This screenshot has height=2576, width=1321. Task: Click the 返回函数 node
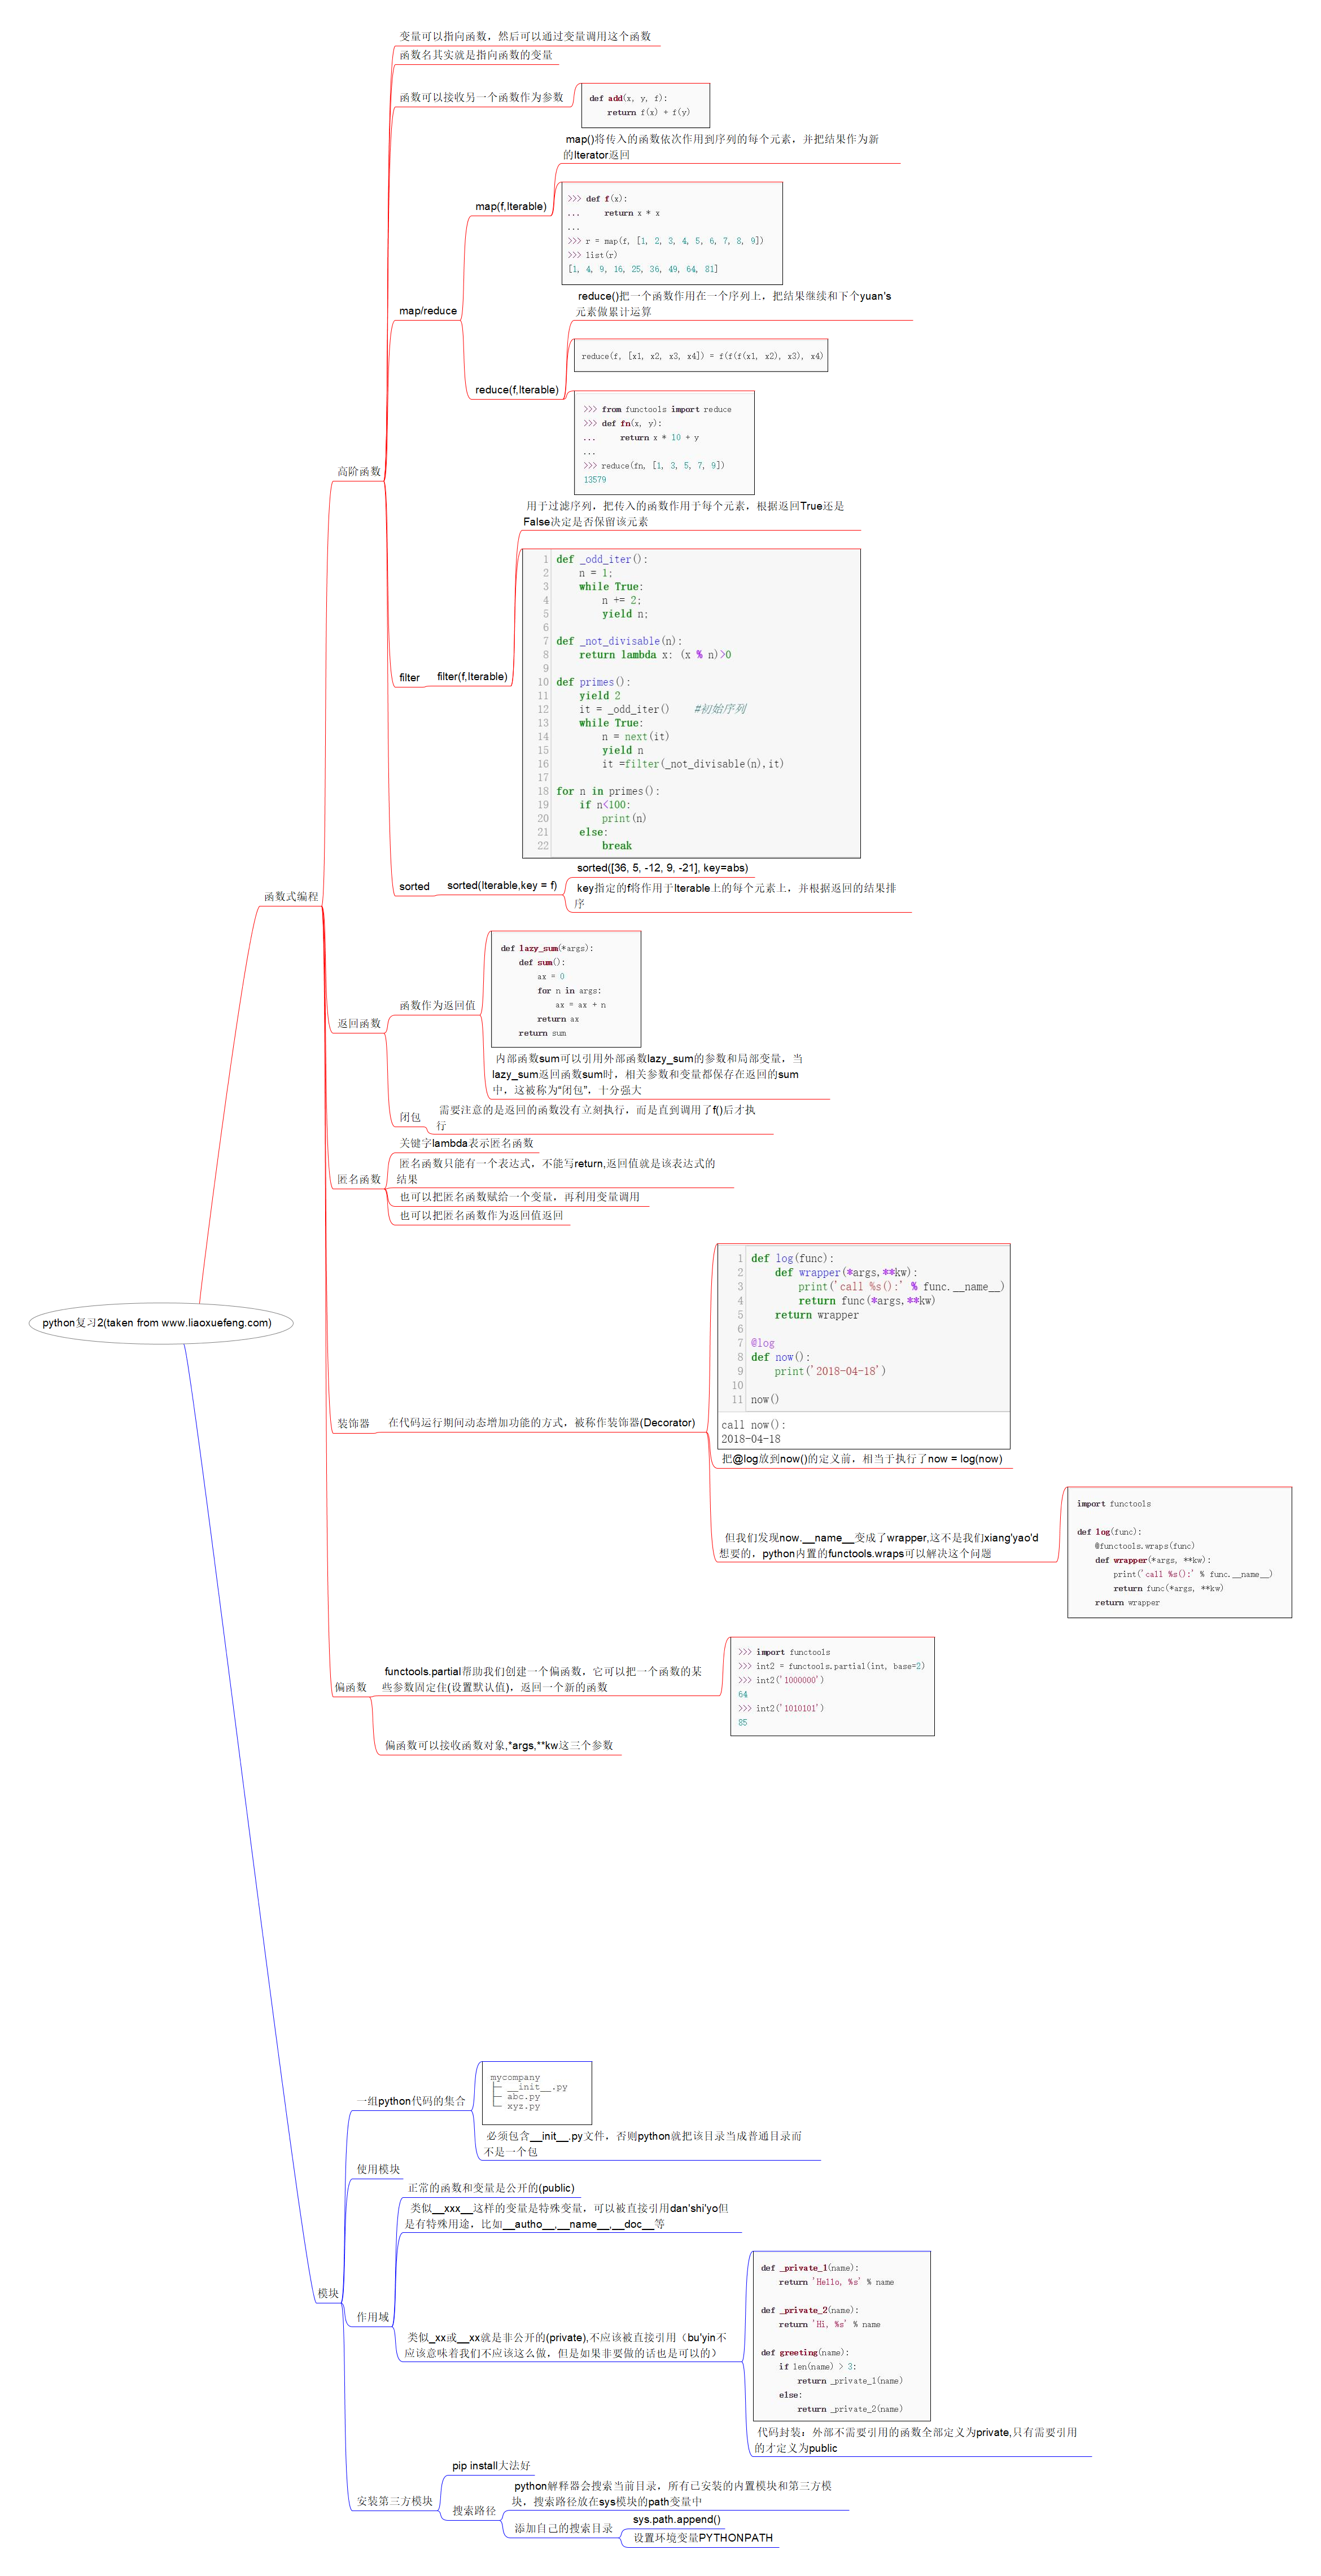(x=358, y=1023)
